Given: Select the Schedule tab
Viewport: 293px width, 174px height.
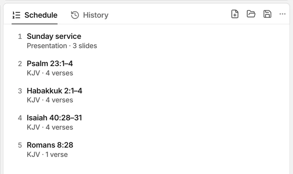Looking at the screenshot, I should pos(35,15).
